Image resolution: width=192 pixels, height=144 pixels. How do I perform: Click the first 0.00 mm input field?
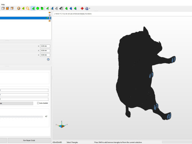(45, 46)
